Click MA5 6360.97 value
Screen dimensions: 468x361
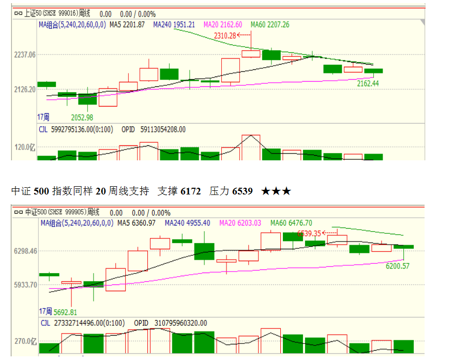(137, 223)
